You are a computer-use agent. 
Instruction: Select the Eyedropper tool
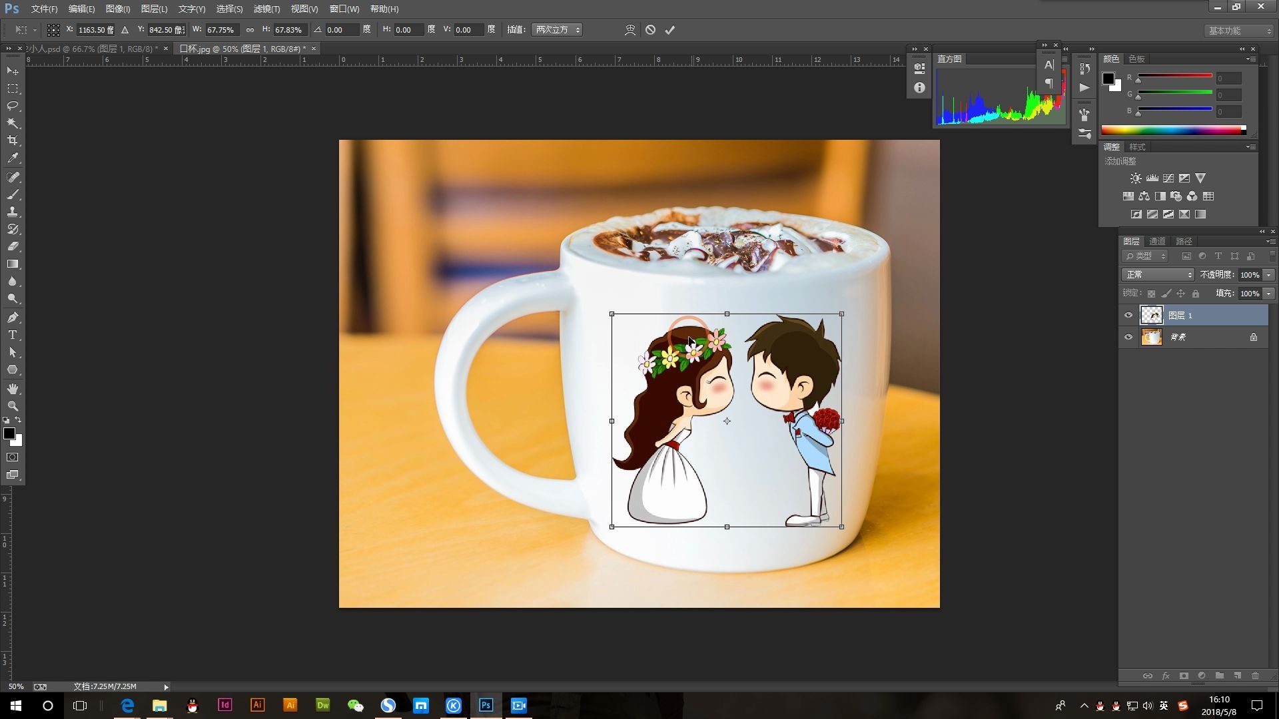pos(13,158)
